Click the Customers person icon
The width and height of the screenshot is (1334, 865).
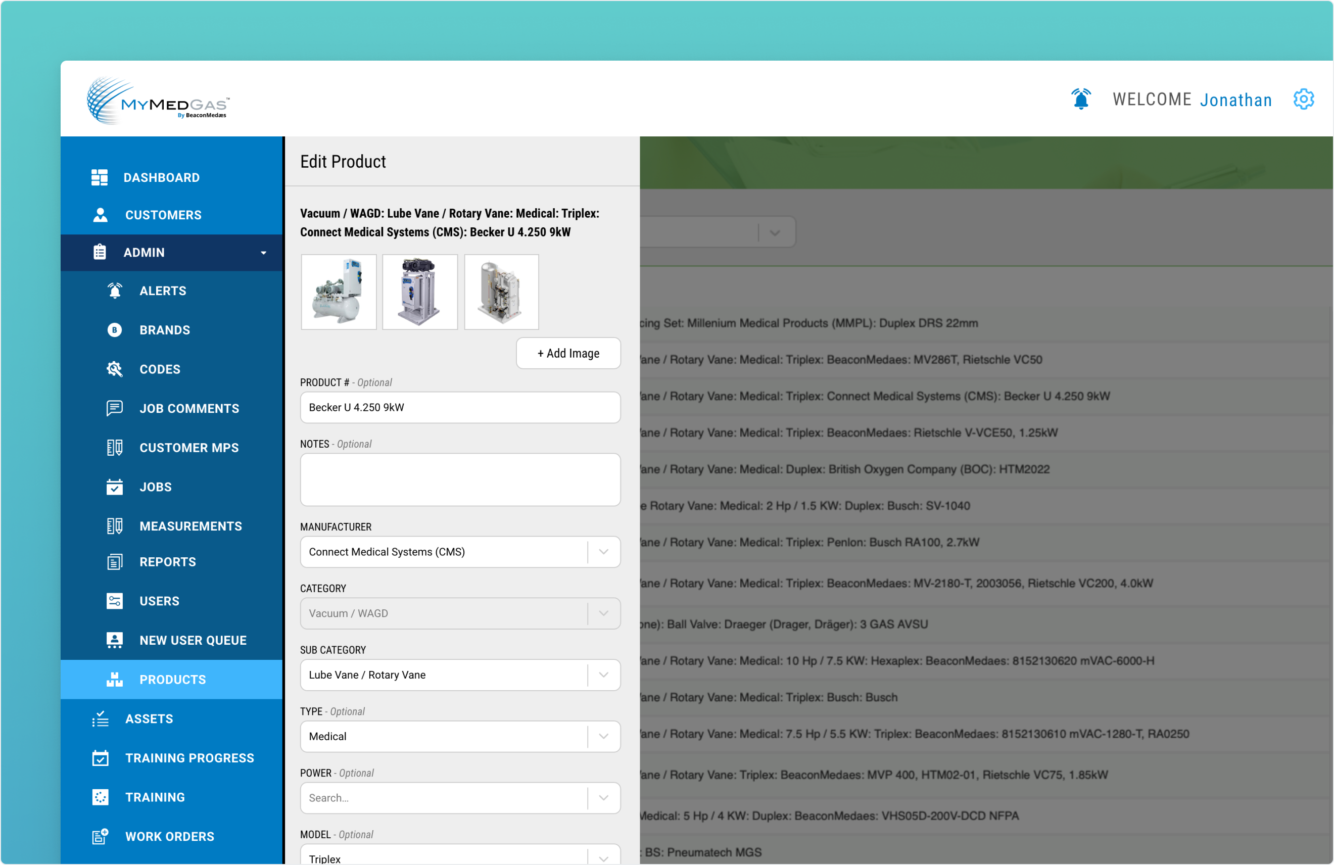coord(101,215)
